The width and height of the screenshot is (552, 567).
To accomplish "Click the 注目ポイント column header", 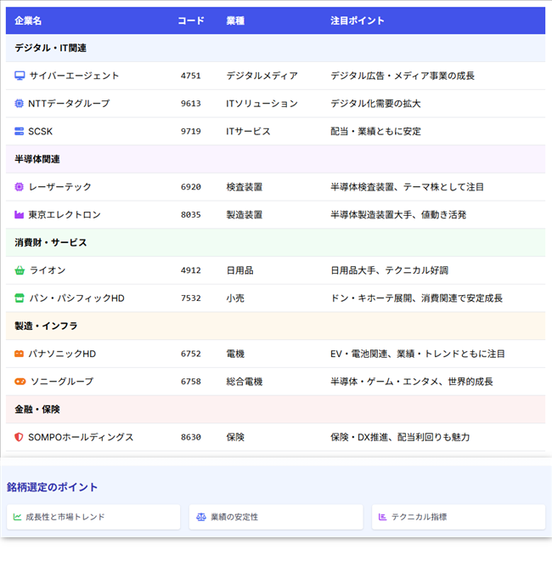I will tap(358, 20).
